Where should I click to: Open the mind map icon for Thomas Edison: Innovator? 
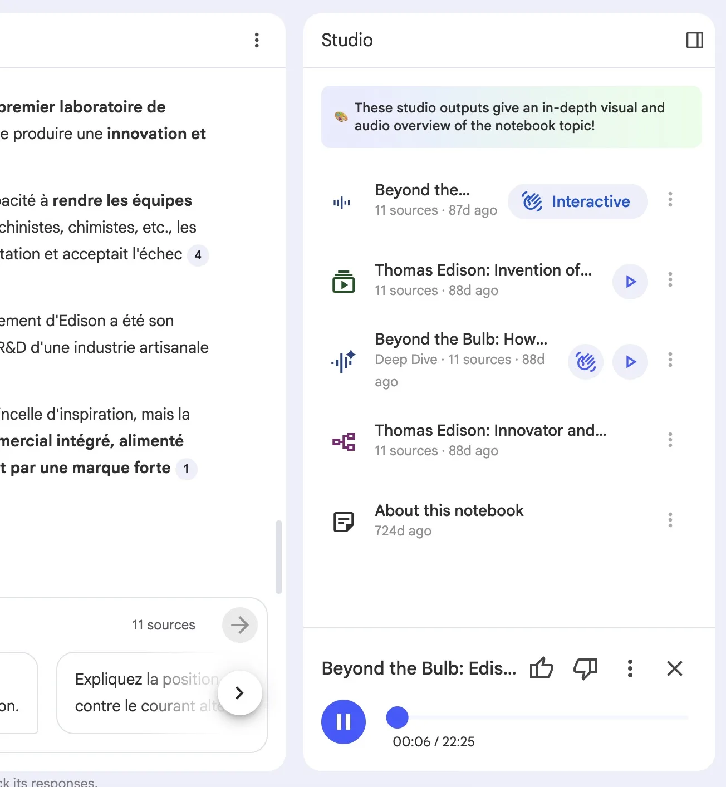pos(344,441)
